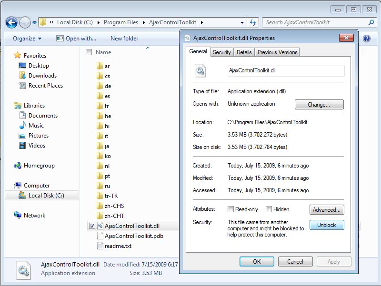381x286 pixels.
Task: Click the Unblock button
Action: point(327,225)
